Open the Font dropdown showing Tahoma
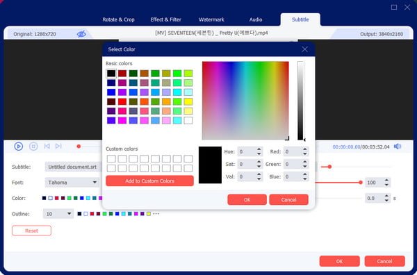 tap(72, 183)
